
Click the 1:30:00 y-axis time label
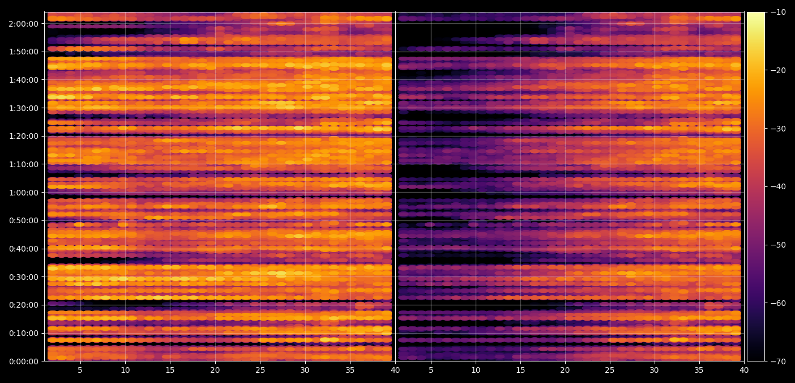[23, 108]
